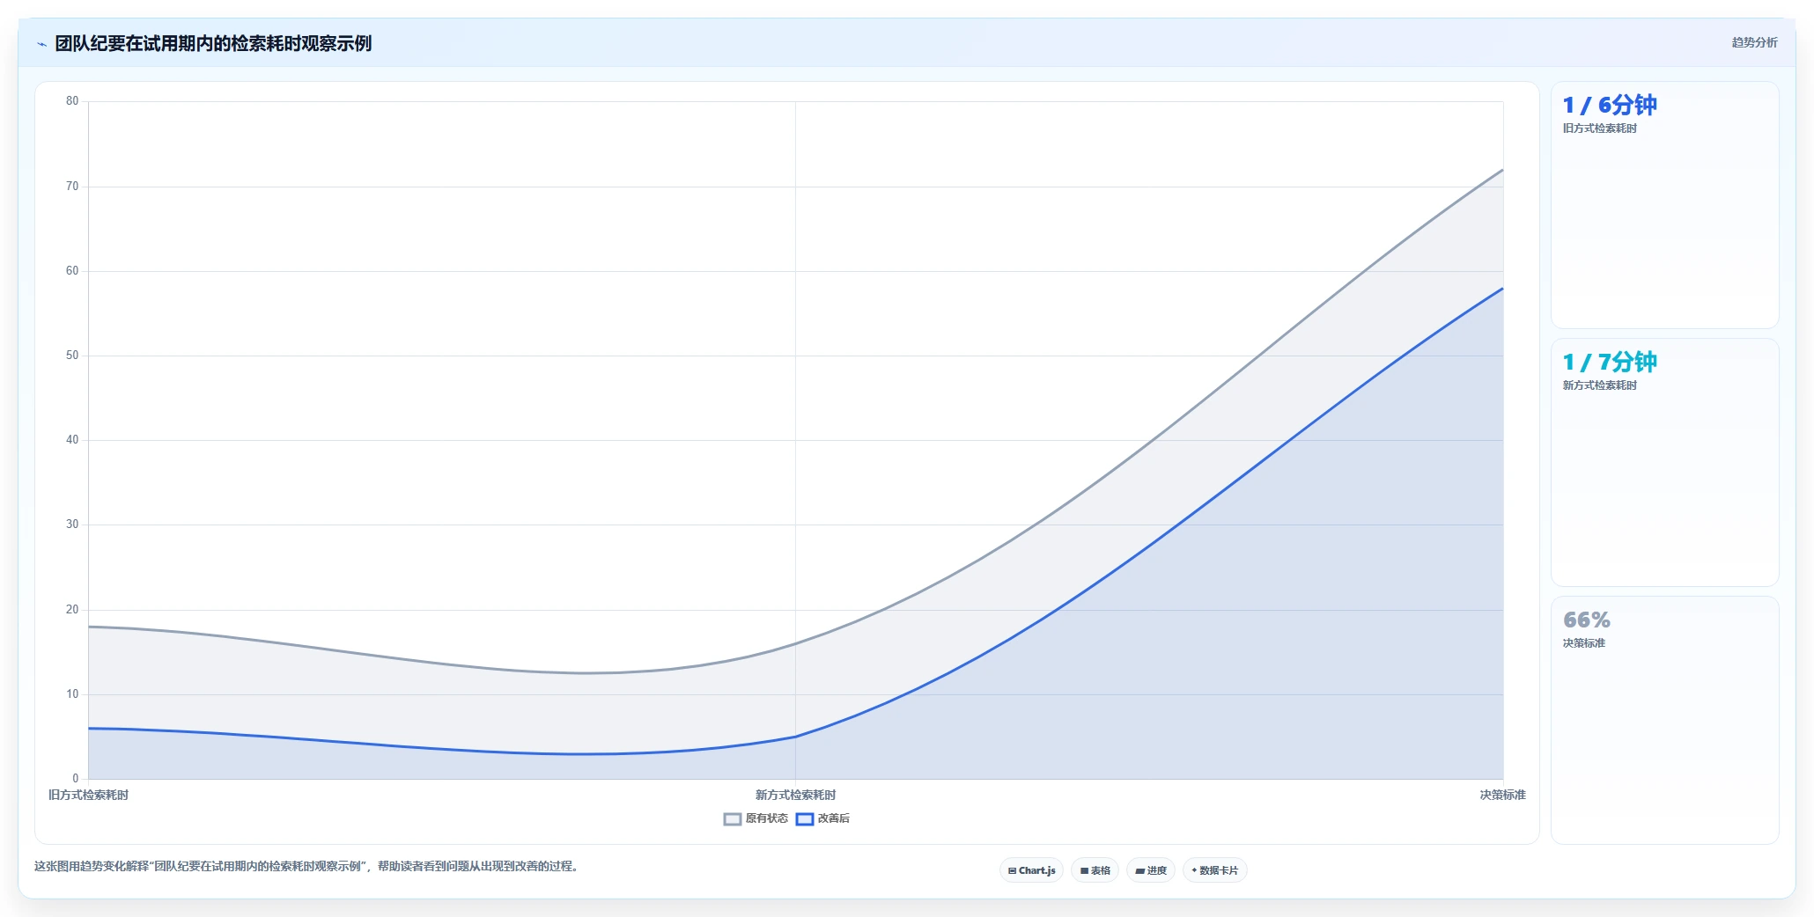
Task: Select the 数据卡片 tag chip
Action: coord(1214,870)
